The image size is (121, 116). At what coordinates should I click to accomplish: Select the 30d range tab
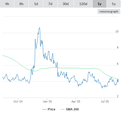tap(66, 4)
